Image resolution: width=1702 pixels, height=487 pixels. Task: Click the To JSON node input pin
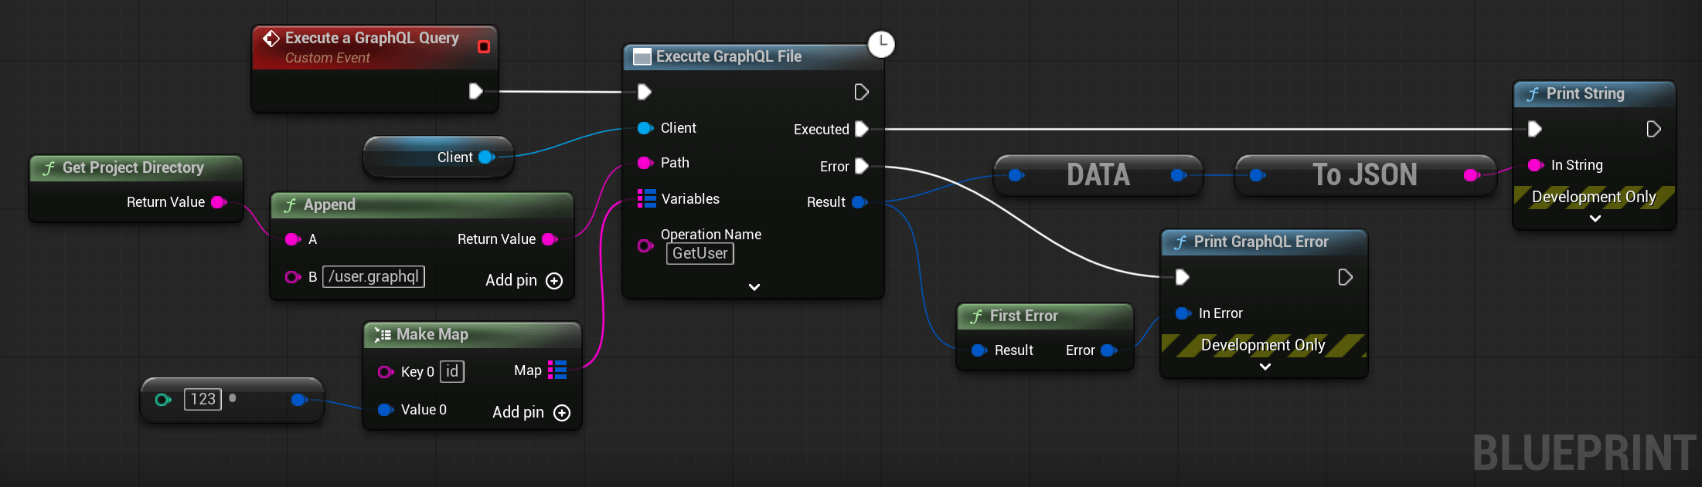(x=1258, y=175)
